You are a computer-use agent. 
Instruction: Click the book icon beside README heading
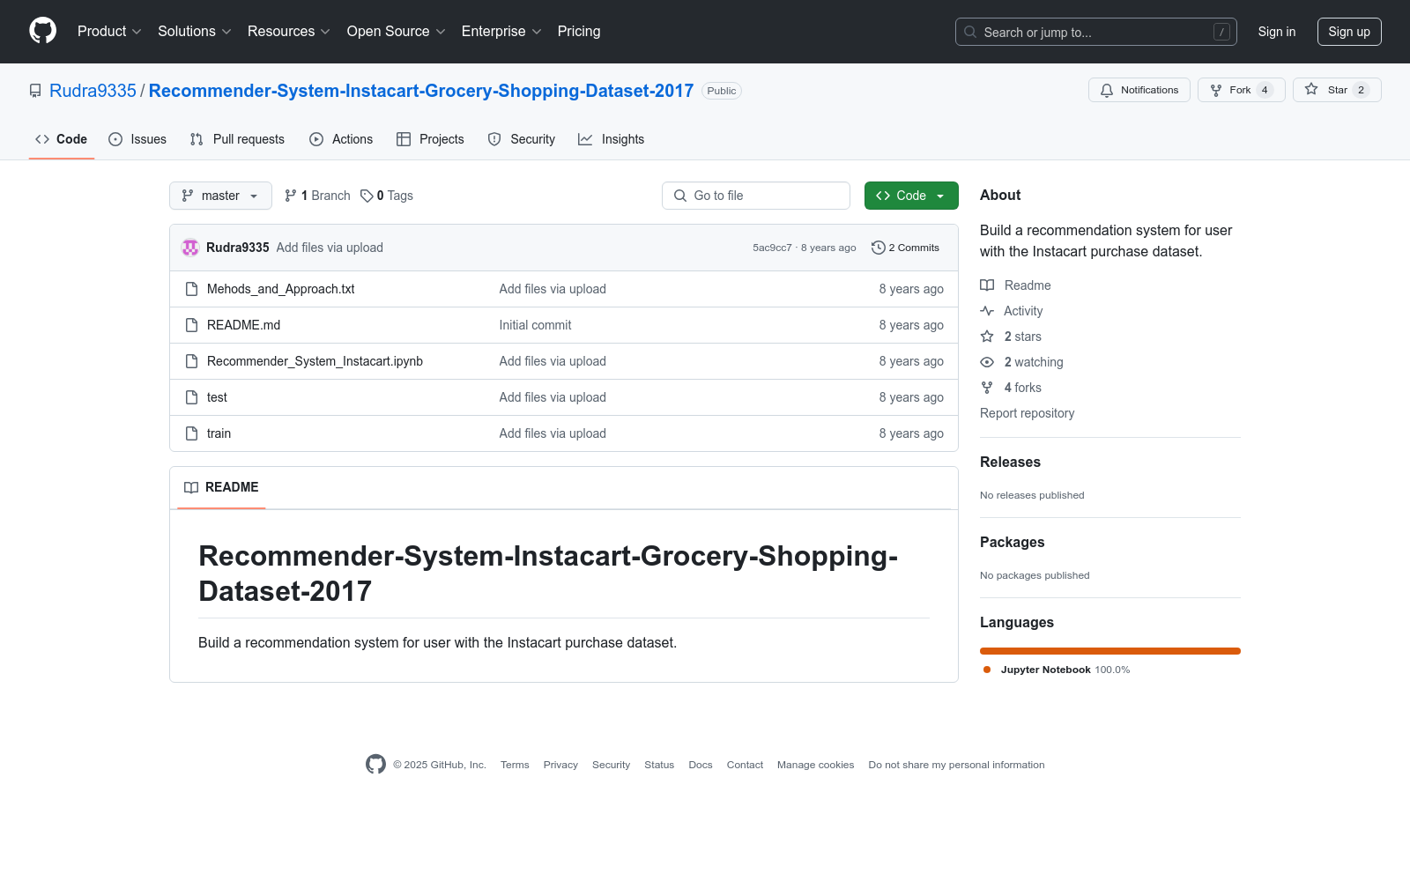point(191,487)
